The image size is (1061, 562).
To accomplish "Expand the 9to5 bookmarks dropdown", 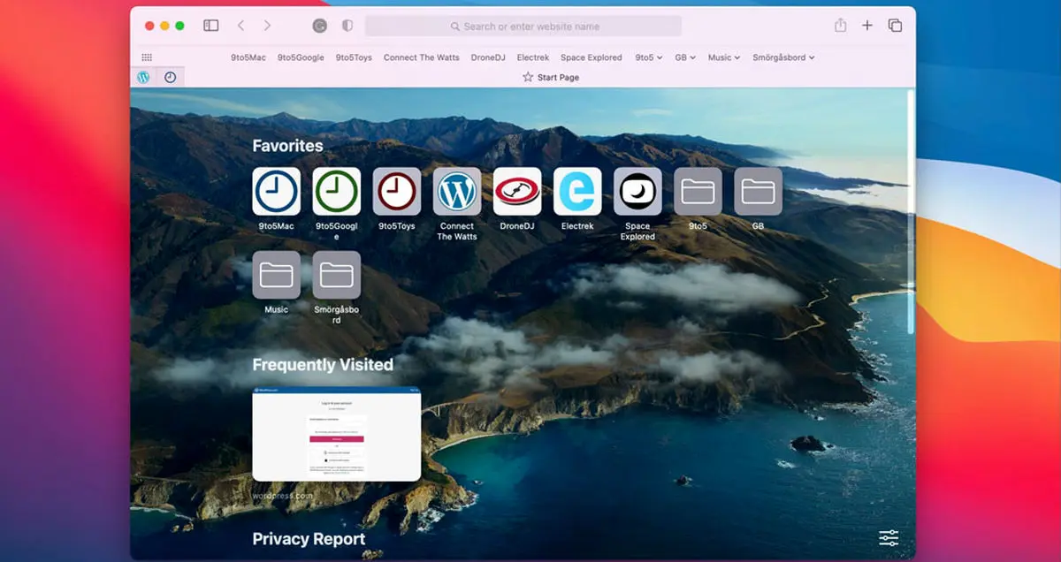I will click(x=648, y=57).
